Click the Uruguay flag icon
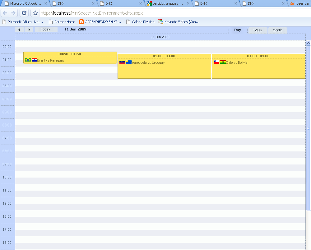 [x=129, y=62]
